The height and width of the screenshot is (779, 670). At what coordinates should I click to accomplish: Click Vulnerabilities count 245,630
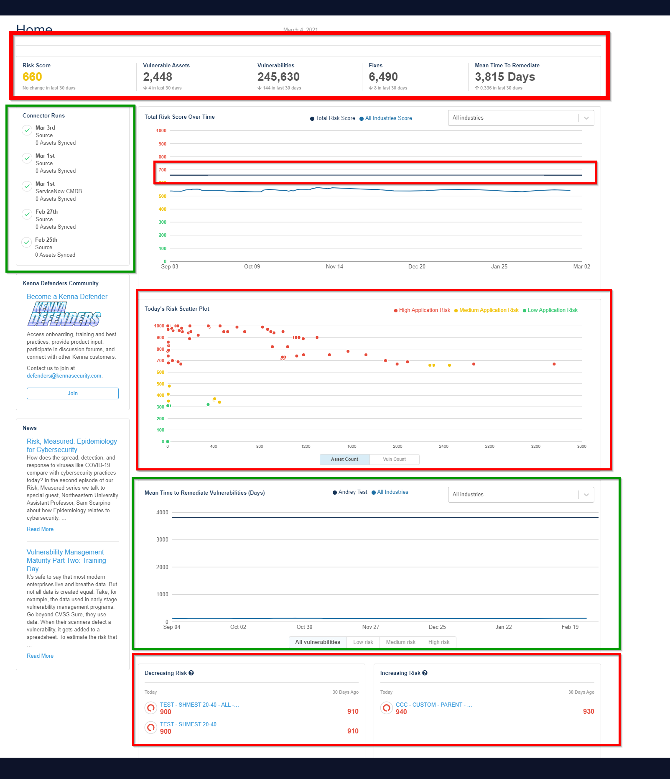tap(278, 77)
